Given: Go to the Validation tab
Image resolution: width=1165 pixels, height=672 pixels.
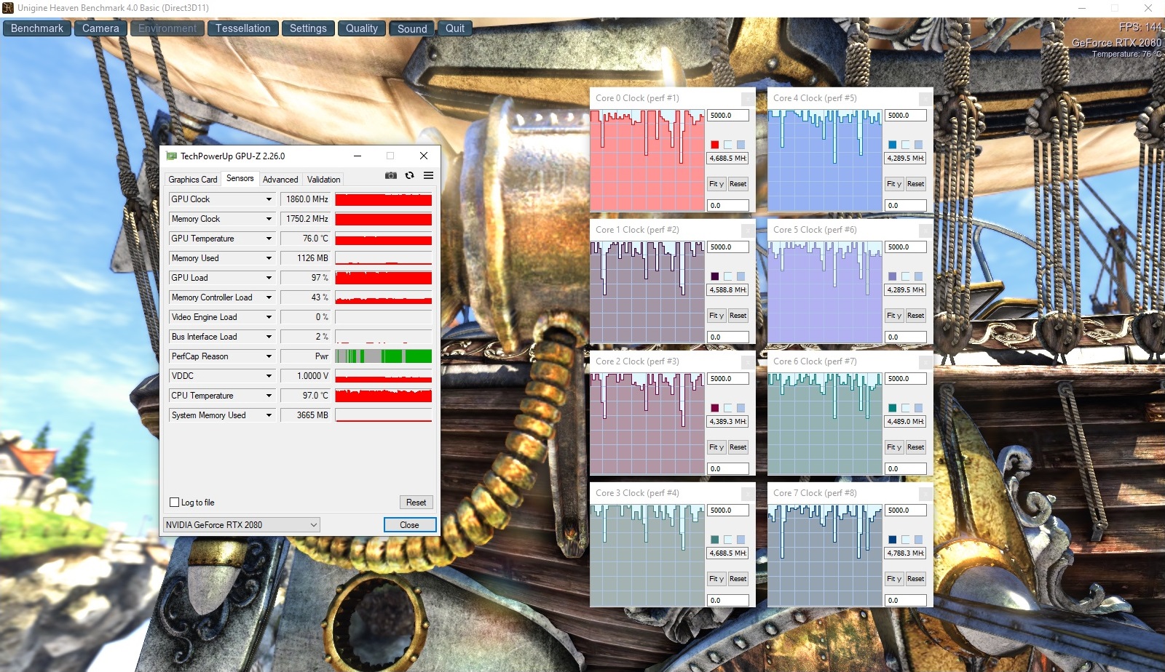Looking at the screenshot, I should tap(323, 180).
